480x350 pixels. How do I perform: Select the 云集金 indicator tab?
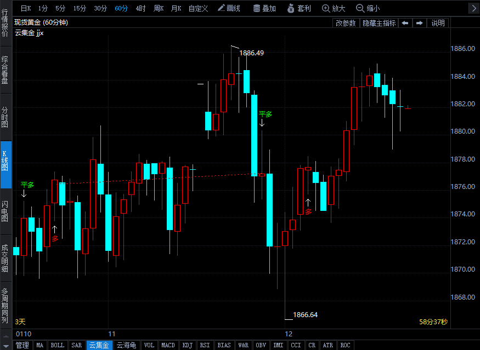click(x=99, y=345)
